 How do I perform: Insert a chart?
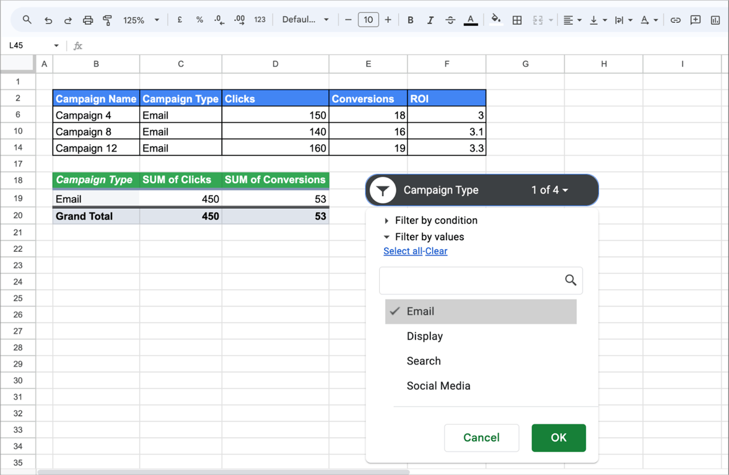click(715, 20)
